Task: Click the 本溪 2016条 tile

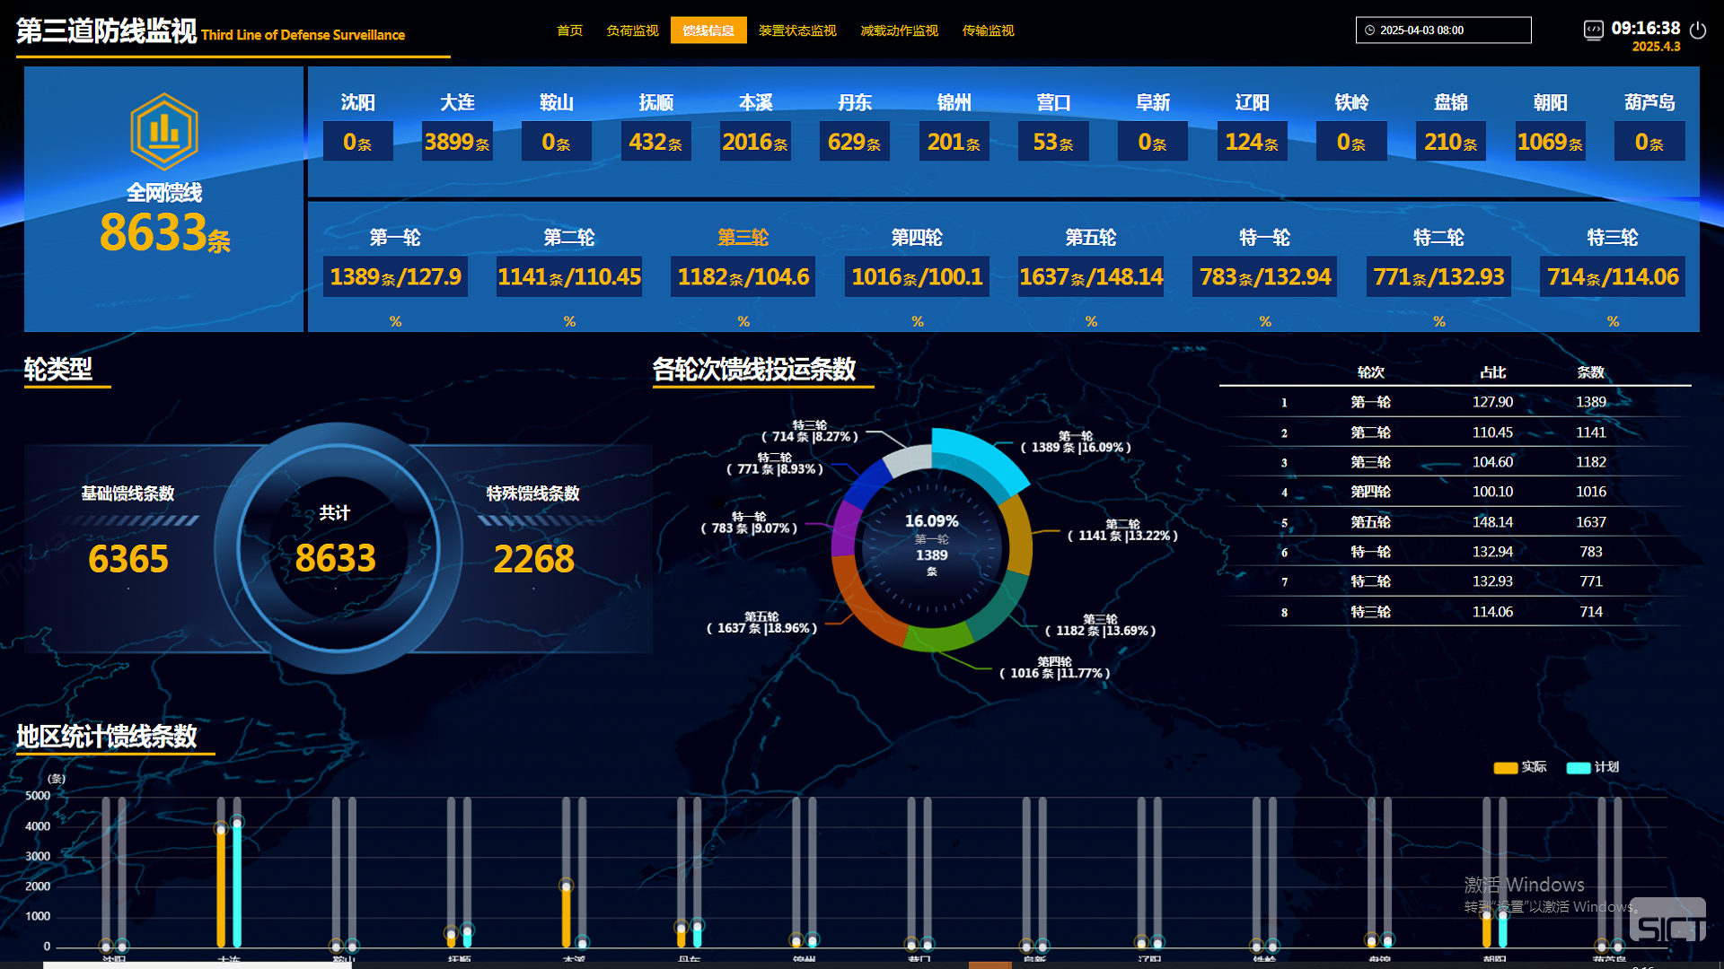Action: point(755,141)
